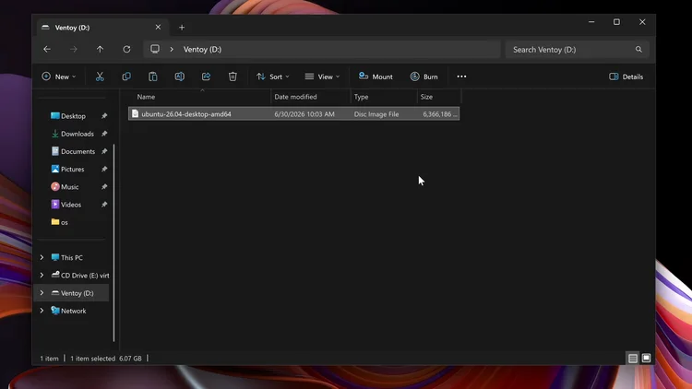Unpin Downloads using its pin icon
Image resolution: width=692 pixels, height=389 pixels.
pos(104,134)
